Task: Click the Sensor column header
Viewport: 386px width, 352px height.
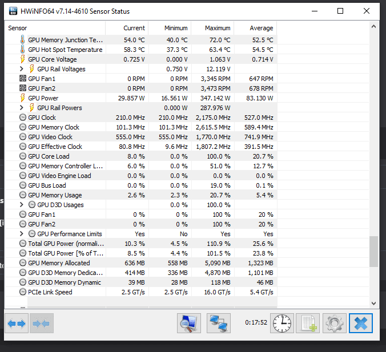Action: point(55,28)
